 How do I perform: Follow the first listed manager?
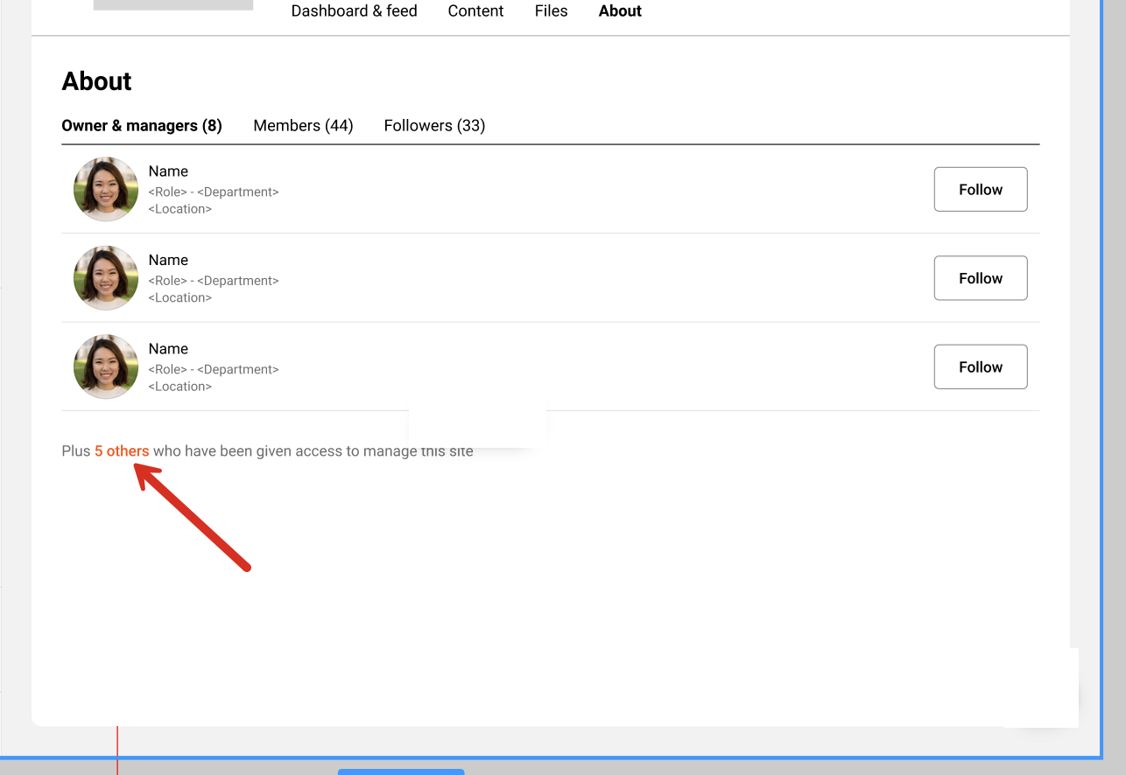coord(980,190)
